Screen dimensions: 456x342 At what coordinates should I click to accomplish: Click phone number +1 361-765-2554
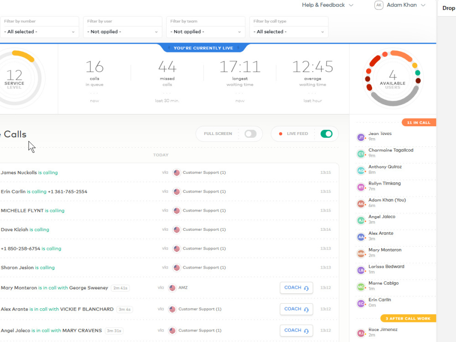coord(67,192)
